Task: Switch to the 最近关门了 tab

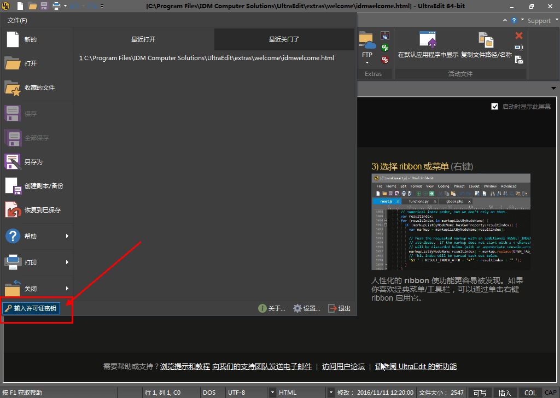Action: point(284,39)
